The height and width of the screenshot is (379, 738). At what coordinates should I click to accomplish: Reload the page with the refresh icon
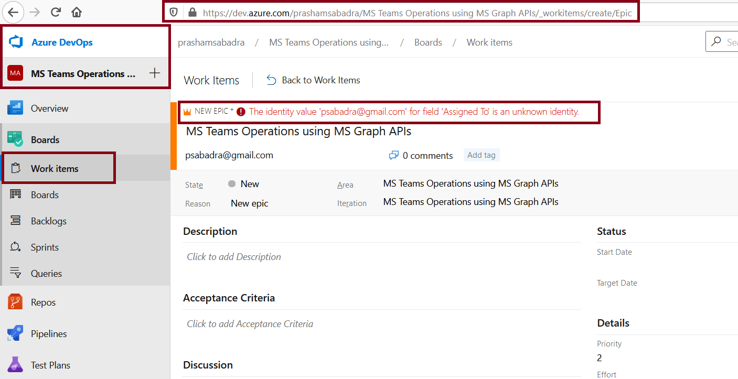[56, 12]
